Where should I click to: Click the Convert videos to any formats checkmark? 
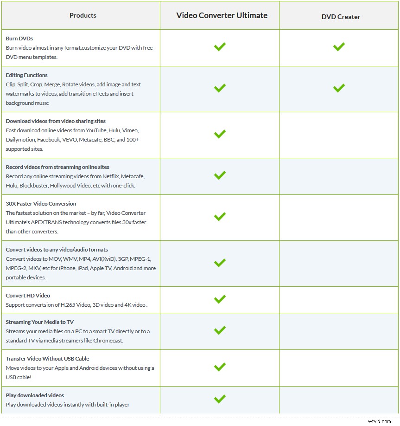(x=220, y=263)
